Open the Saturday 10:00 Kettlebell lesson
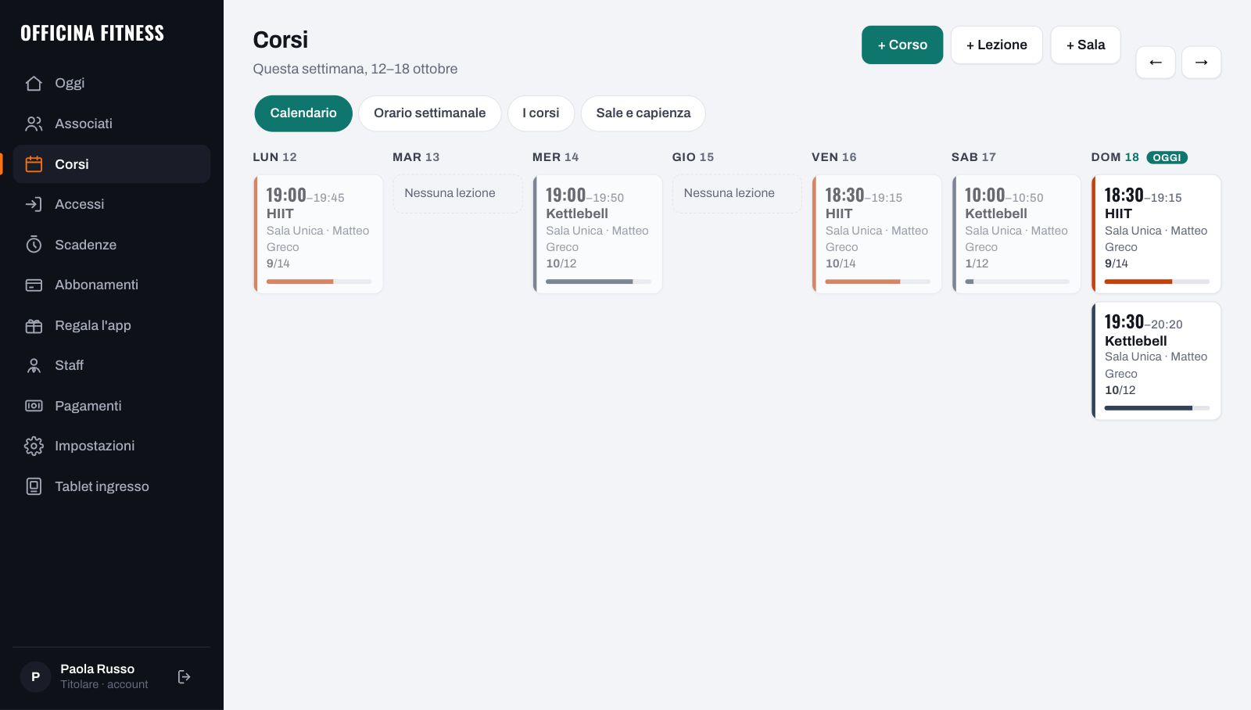This screenshot has width=1251, height=710. (x=1016, y=234)
